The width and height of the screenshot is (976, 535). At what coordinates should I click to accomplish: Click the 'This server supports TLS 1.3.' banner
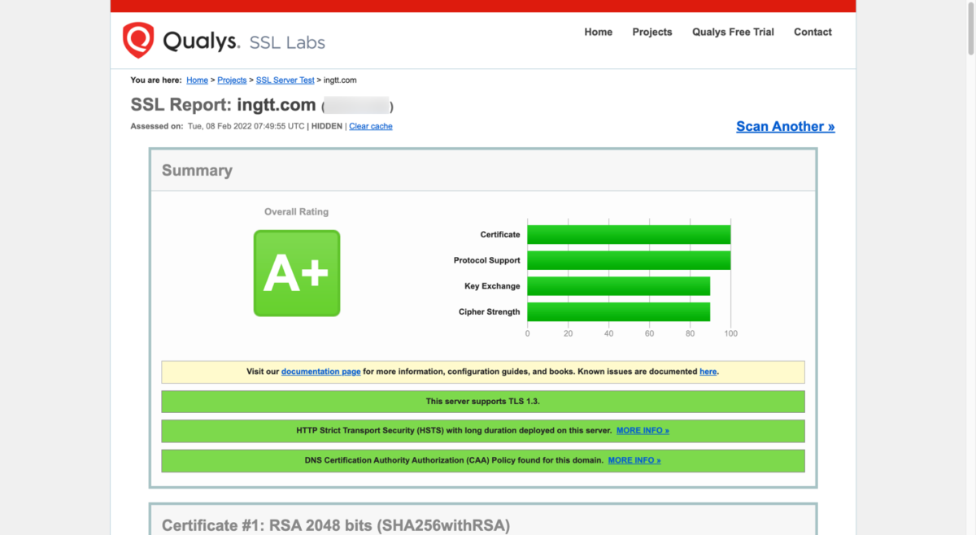(x=483, y=402)
